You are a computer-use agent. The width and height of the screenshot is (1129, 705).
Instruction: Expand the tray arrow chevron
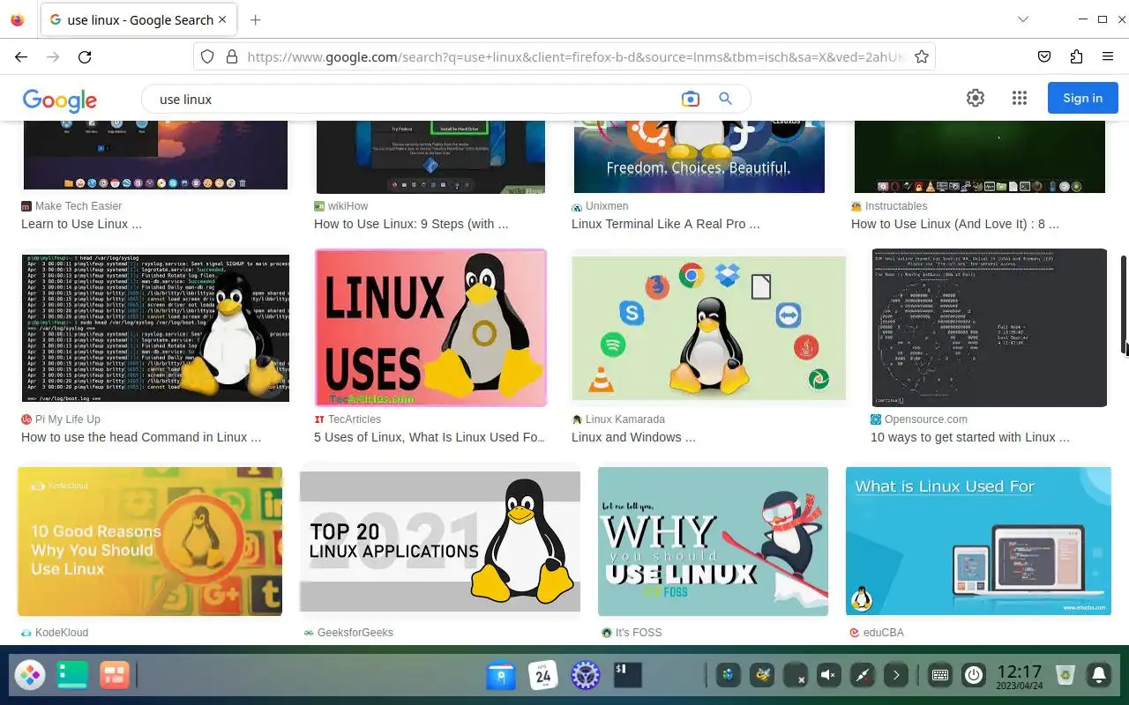896,676
